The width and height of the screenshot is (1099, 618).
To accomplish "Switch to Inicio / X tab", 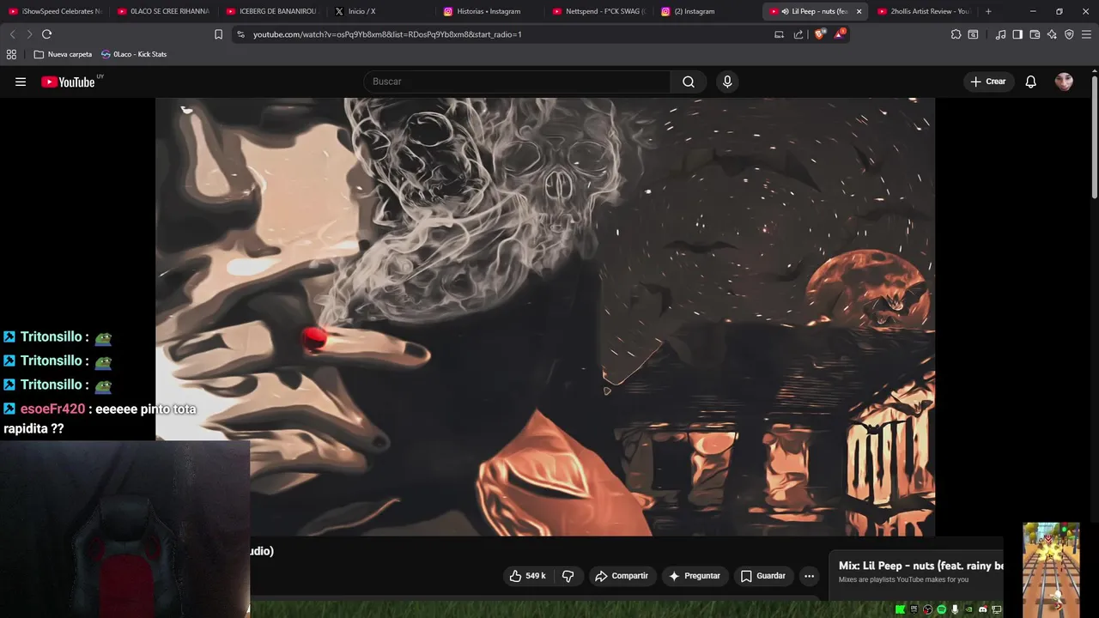I will pos(381,11).
